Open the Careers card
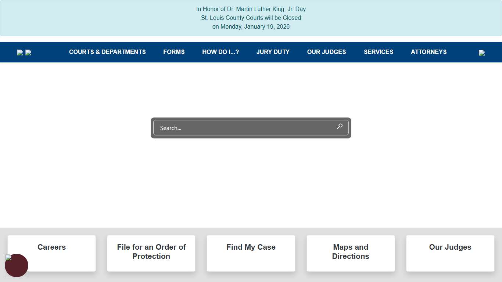This screenshot has height=282, width=502. pos(51,253)
